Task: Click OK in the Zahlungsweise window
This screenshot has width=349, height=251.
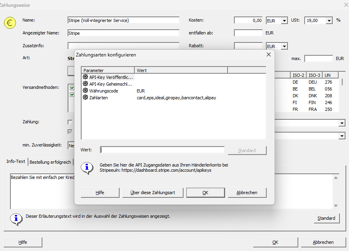Action: [x=275, y=242]
